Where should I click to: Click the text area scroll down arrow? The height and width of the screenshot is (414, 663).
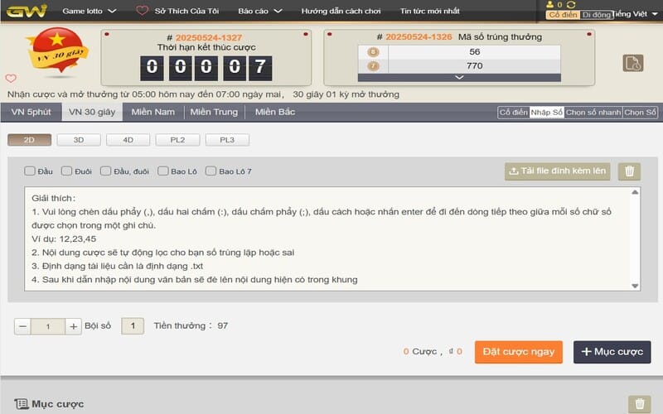coord(635,286)
